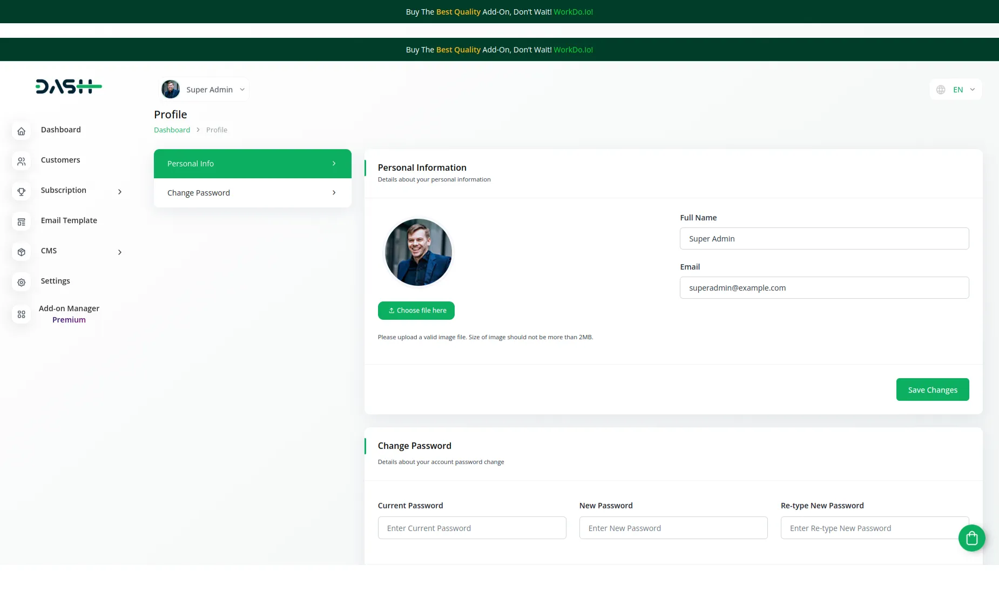This screenshot has width=999, height=599.
Task: Click the Customers people icon
Action: pos(22,161)
